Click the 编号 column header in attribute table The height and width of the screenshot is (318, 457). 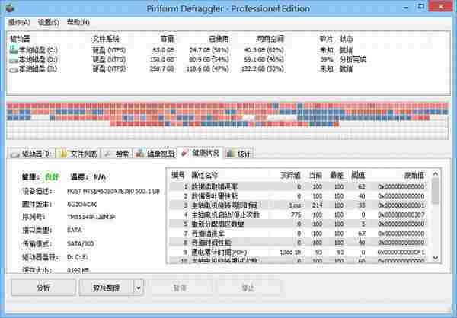178,175
